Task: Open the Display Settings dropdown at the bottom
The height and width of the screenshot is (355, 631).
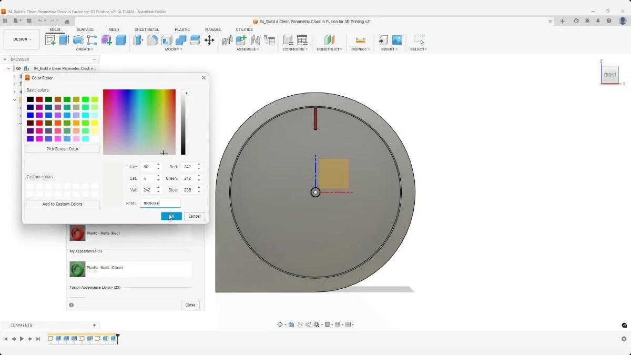Action: point(329,324)
